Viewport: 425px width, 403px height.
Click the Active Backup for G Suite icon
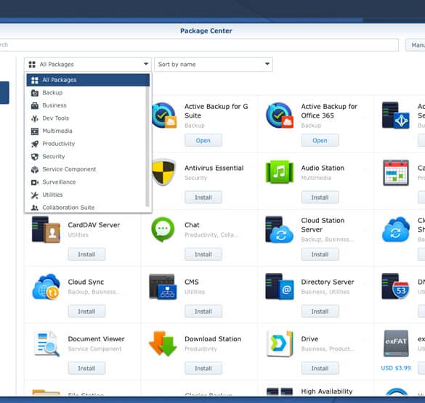[x=164, y=115]
